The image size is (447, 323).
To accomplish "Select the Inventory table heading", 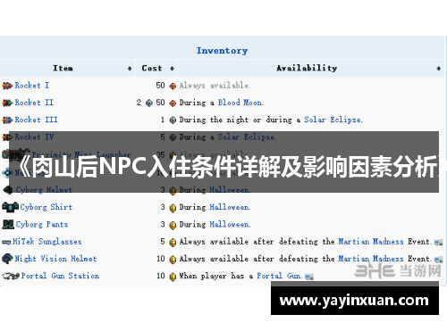I will (x=222, y=51).
